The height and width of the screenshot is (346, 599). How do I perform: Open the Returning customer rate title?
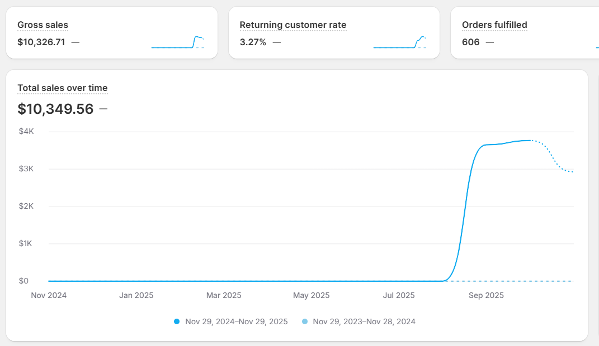point(293,25)
